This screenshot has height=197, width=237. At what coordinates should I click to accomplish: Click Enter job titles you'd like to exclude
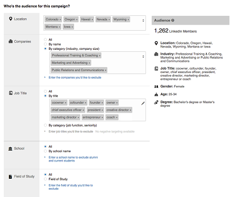(71, 132)
